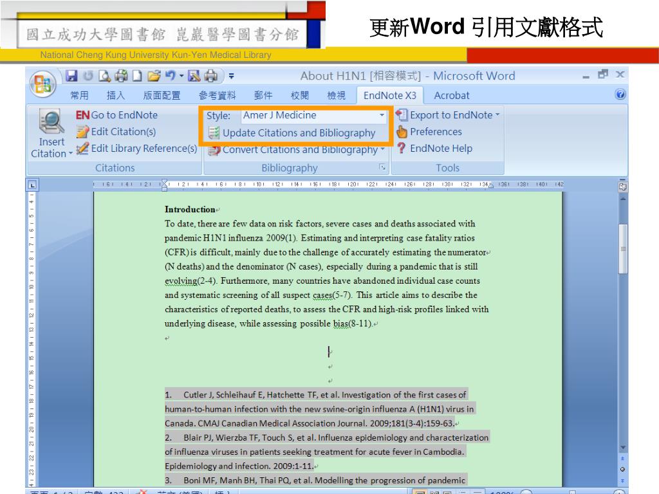This screenshot has height=494, width=659.
Task: Open the 版面配置 ribbon tab
Action: coord(162,95)
